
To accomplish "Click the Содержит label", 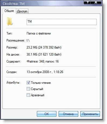I will [x=13, y=61].
